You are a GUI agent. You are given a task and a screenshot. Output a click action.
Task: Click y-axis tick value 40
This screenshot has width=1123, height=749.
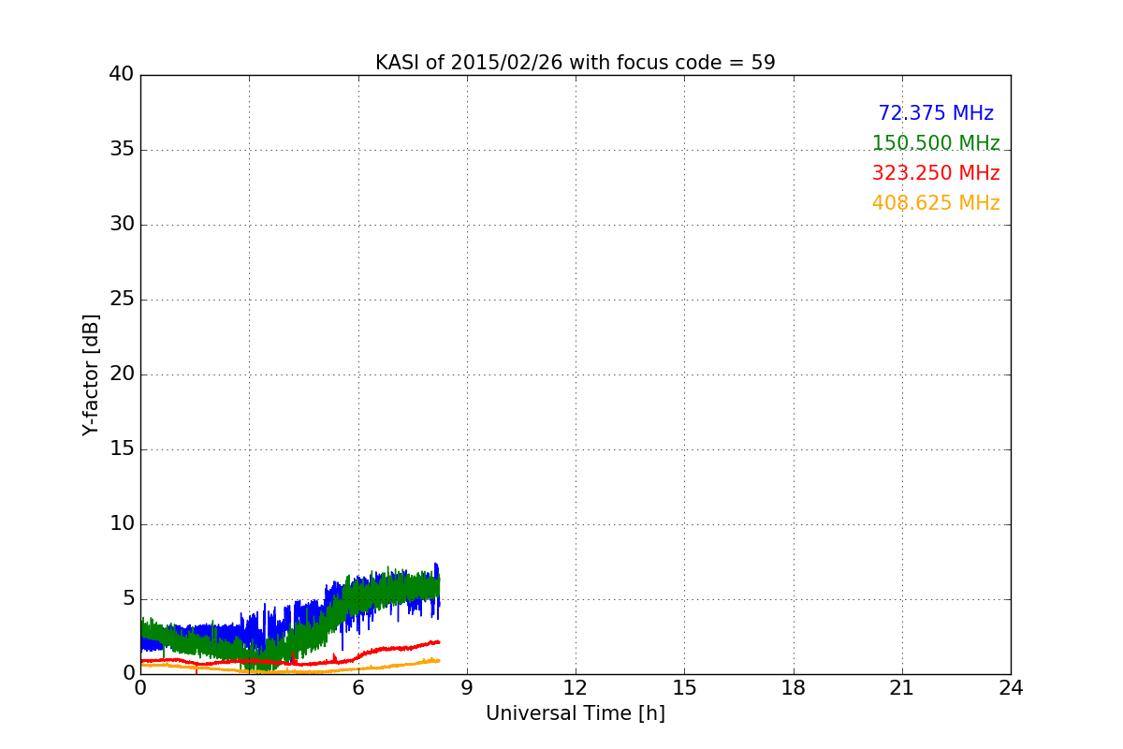pyautogui.click(x=122, y=75)
